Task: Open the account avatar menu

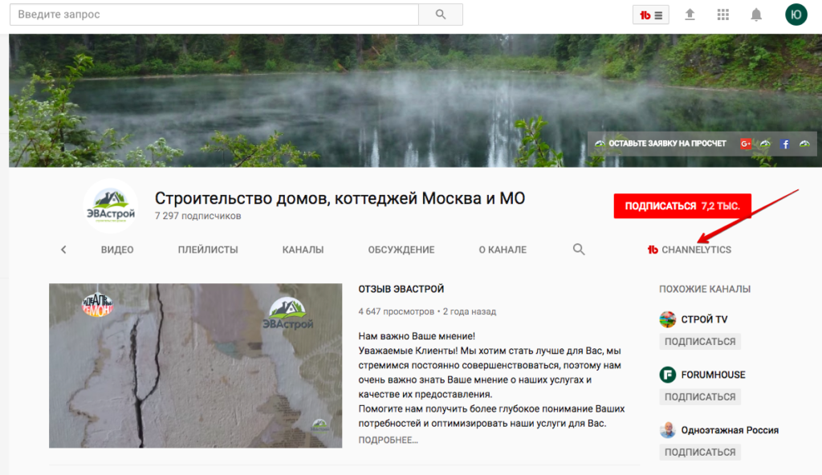Action: coord(796,14)
